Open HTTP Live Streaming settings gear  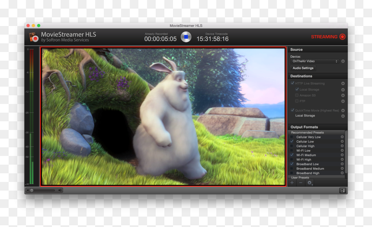click(343, 84)
